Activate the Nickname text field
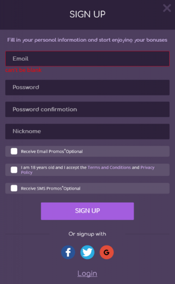This screenshot has height=284, width=175. pos(87,132)
